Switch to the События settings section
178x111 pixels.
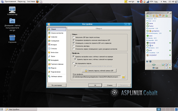pyautogui.click(x=57, y=37)
